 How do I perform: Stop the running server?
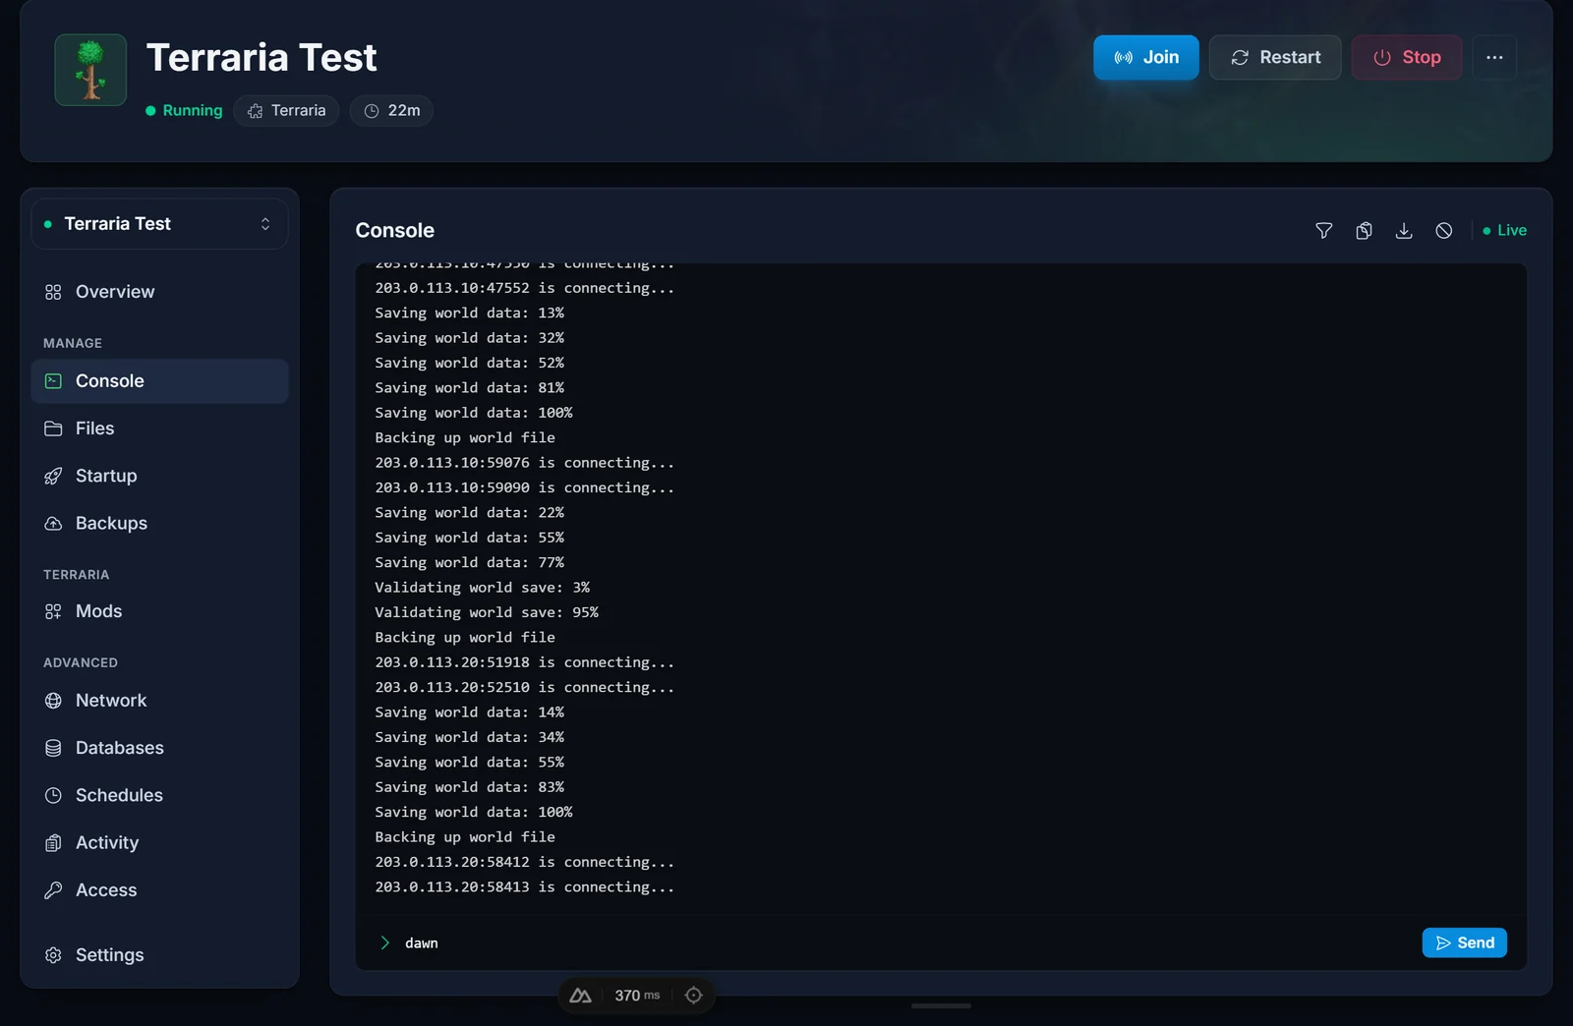click(1406, 57)
